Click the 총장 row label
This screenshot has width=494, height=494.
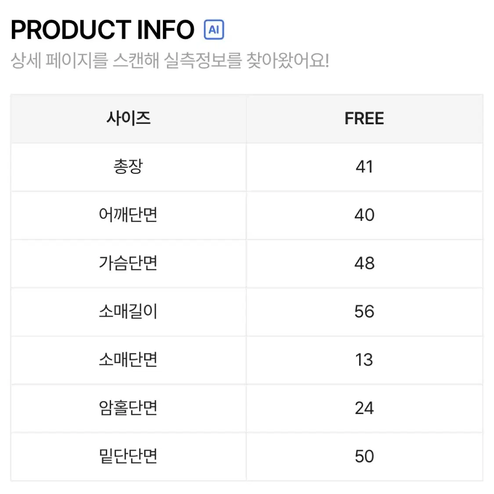pyautogui.click(x=129, y=167)
